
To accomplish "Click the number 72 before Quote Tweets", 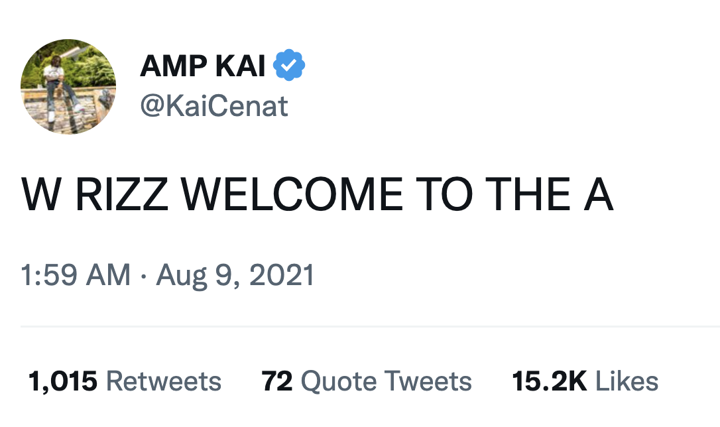I will [x=277, y=381].
